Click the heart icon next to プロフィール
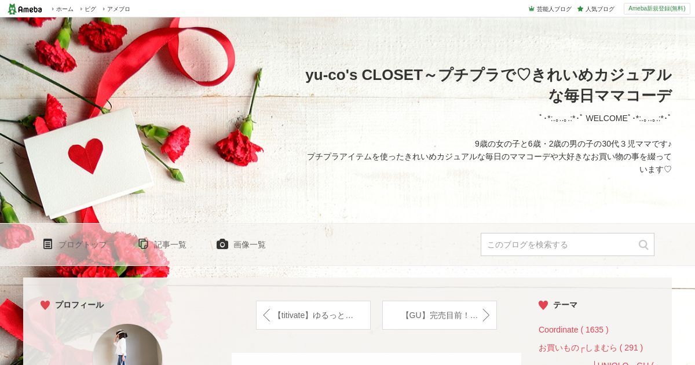 point(45,305)
